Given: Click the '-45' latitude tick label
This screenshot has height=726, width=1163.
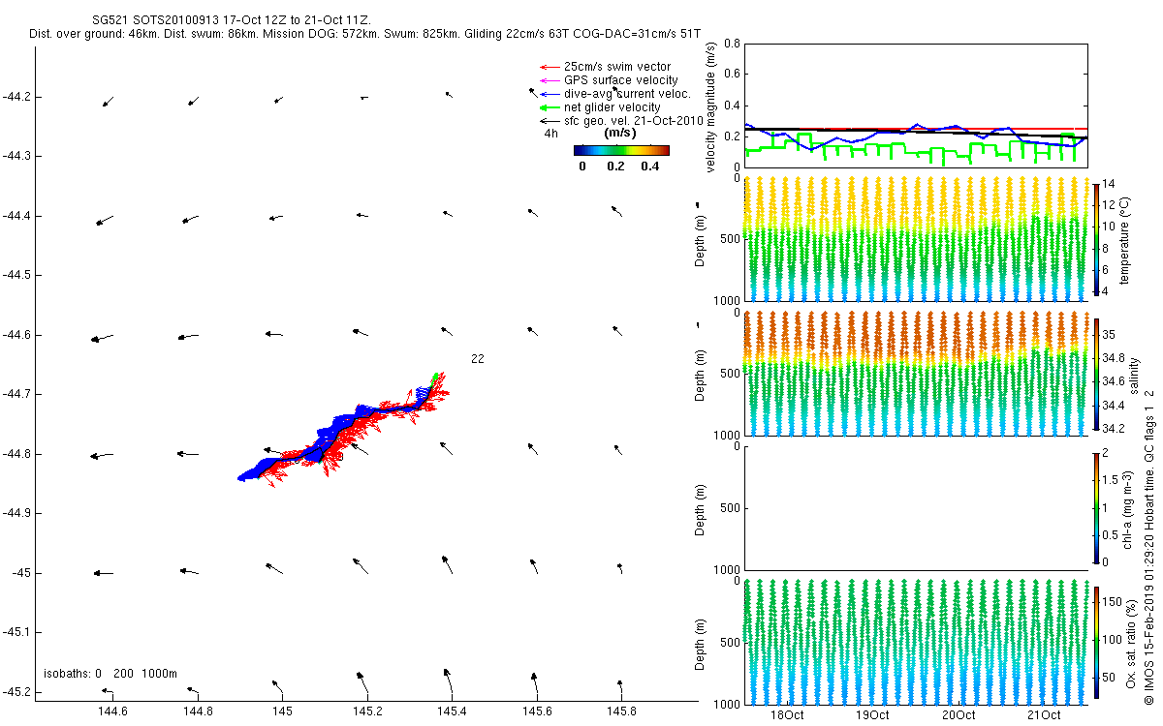Looking at the screenshot, I should tap(21, 573).
